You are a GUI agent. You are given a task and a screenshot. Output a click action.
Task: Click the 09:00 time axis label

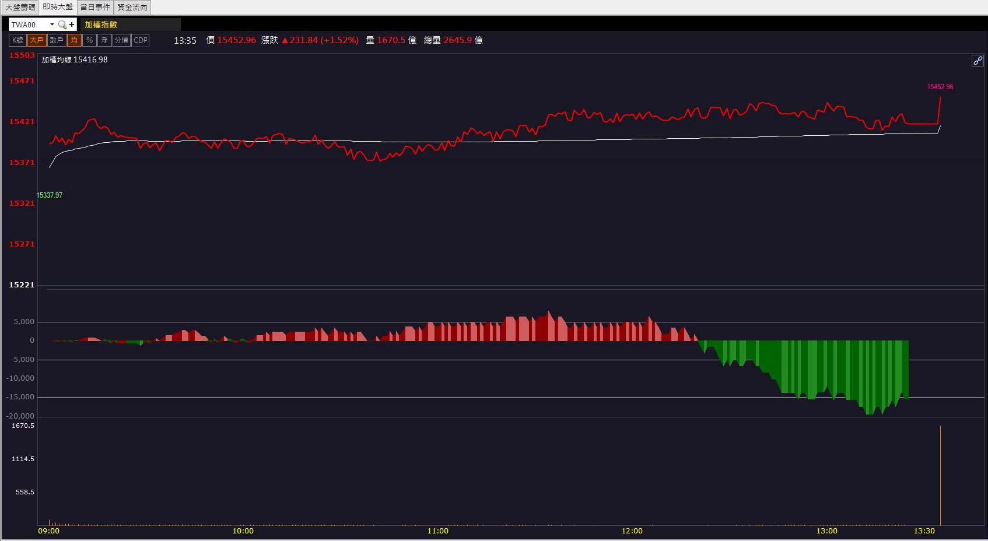click(x=49, y=531)
